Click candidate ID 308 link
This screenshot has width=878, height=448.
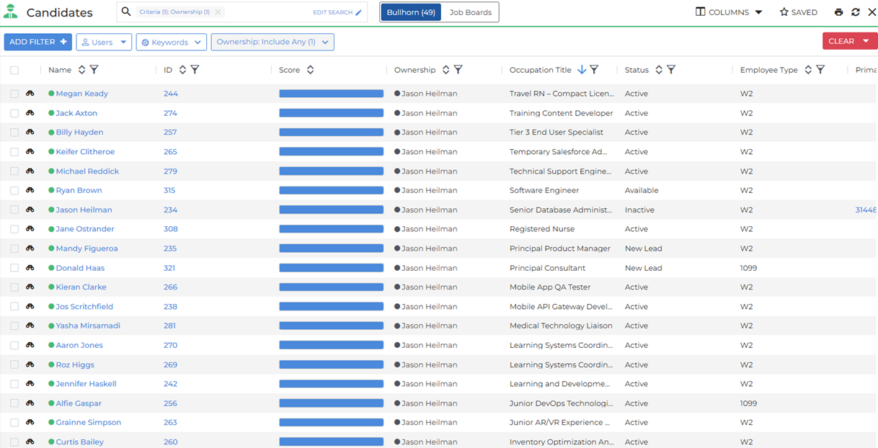pyautogui.click(x=171, y=229)
